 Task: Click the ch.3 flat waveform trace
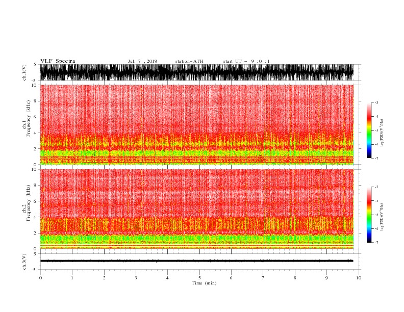(x=197, y=261)
